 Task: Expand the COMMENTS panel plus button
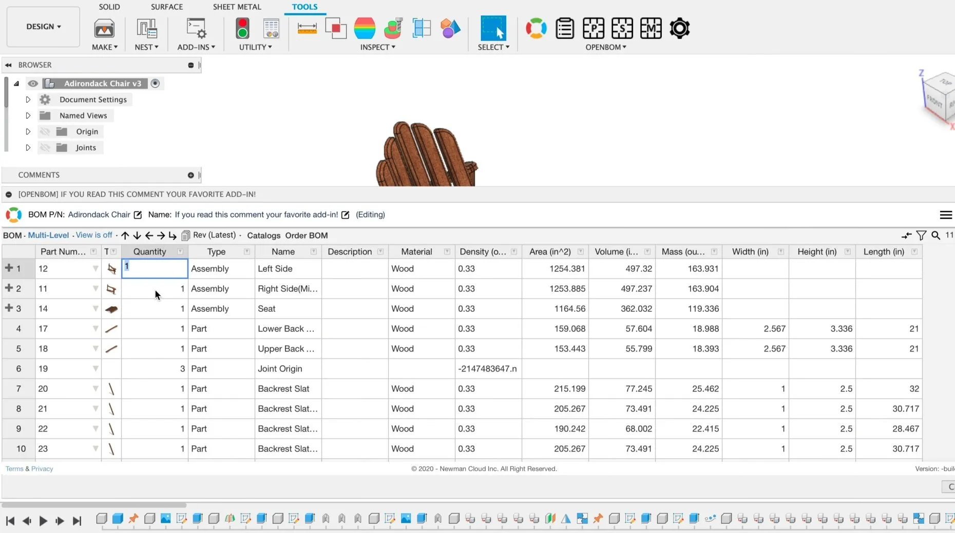coord(191,175)
